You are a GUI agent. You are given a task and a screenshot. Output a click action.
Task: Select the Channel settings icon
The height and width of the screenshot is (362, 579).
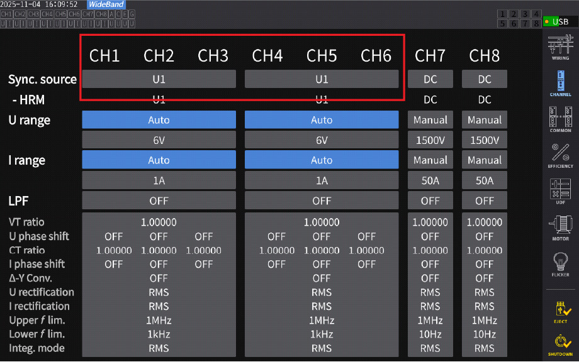coord(560,84)
